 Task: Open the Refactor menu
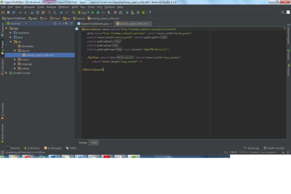pos(64,7)
